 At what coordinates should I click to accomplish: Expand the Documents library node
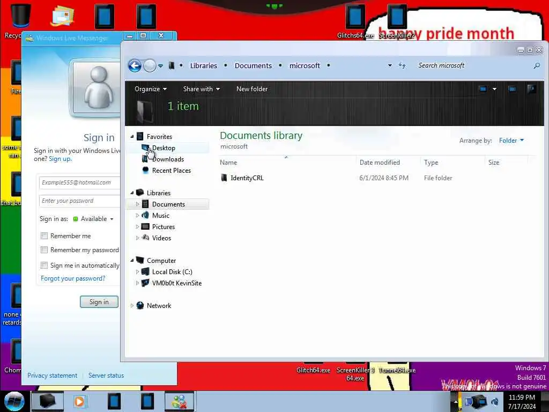pyautogui.click(x=137, y=204)
